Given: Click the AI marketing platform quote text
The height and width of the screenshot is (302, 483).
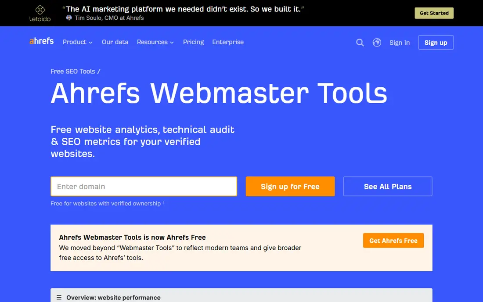Looking at the screenshot, I should click(183, 9).
